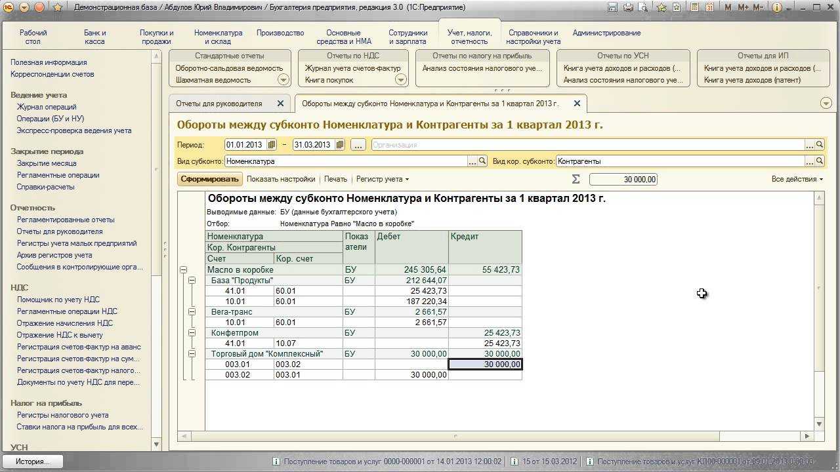Open lookup for Вид кор. субконто Контрагенты

(x=819, y=161)
